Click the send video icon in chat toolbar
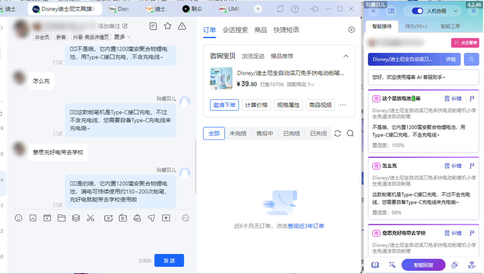 [47, 218]
